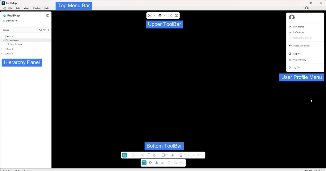Viewport: 326px width, 171px height.
Task: Toggle the sidebar collapse icon beside RepliMap
Action: 48,16
